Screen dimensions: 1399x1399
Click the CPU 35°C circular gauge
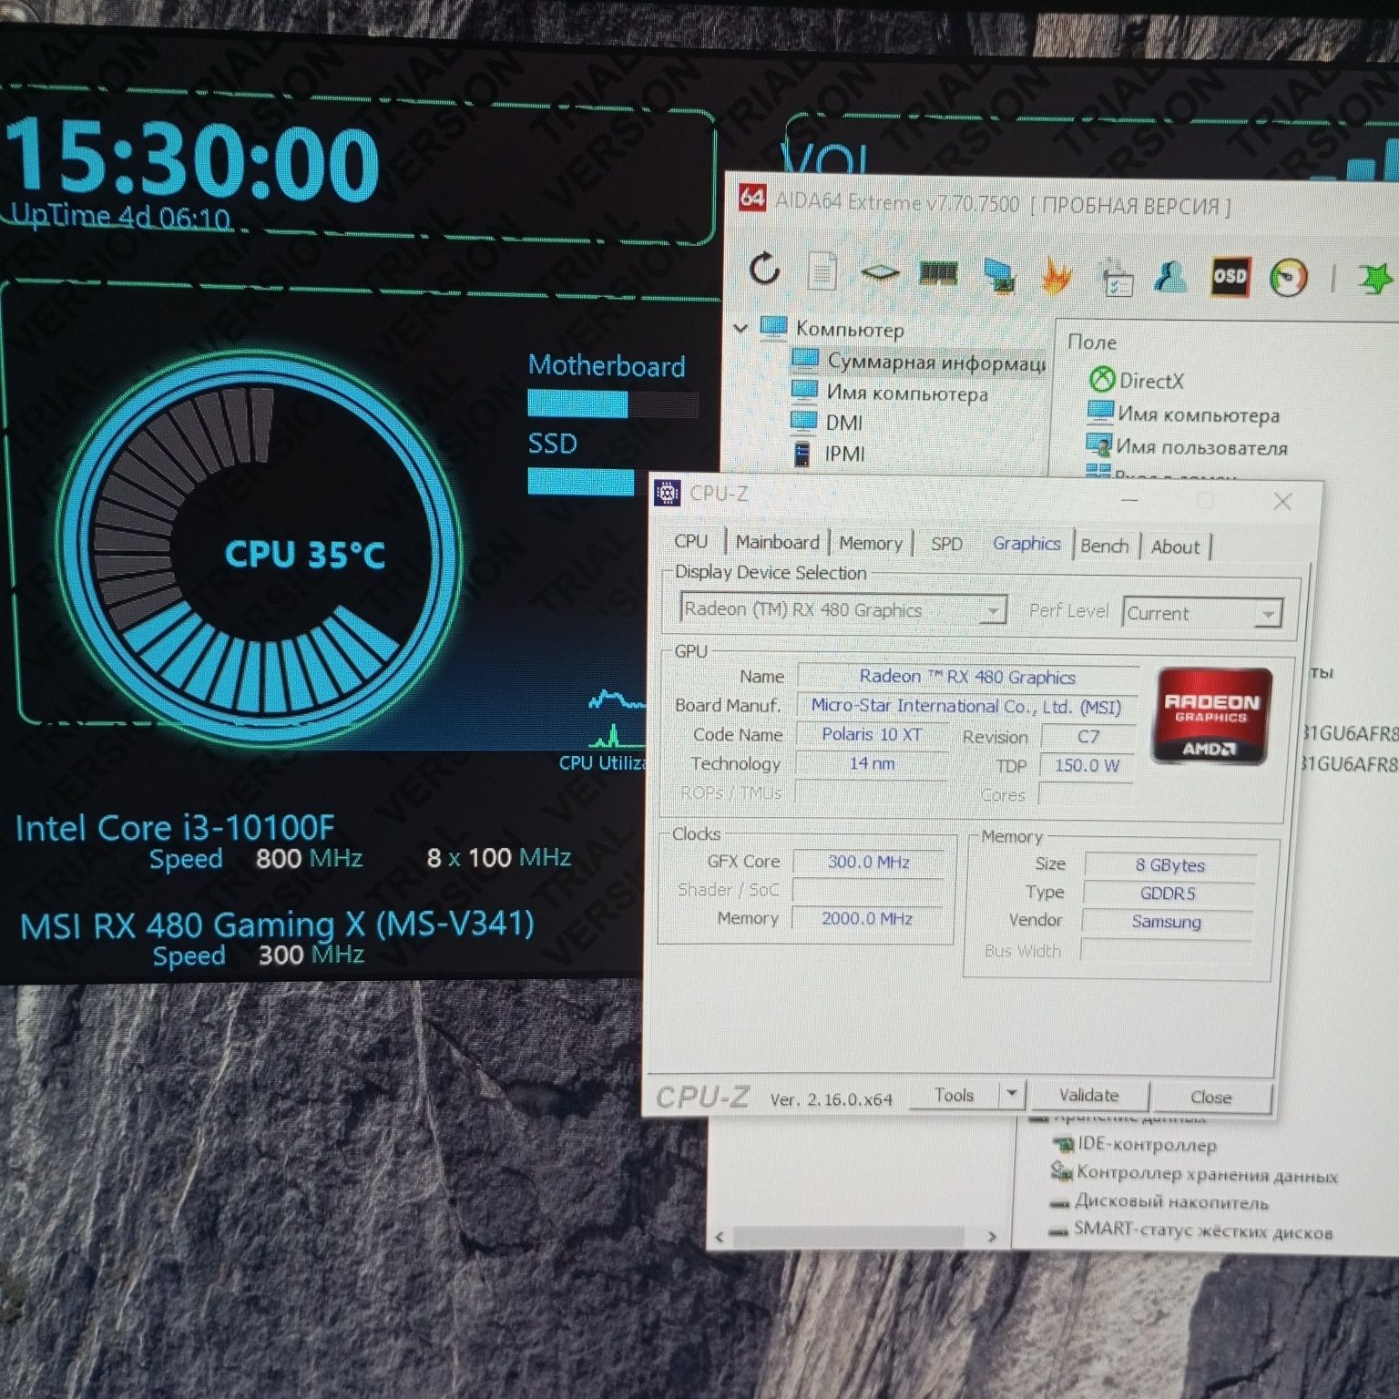pyautogui.click(x=261, y=548)
